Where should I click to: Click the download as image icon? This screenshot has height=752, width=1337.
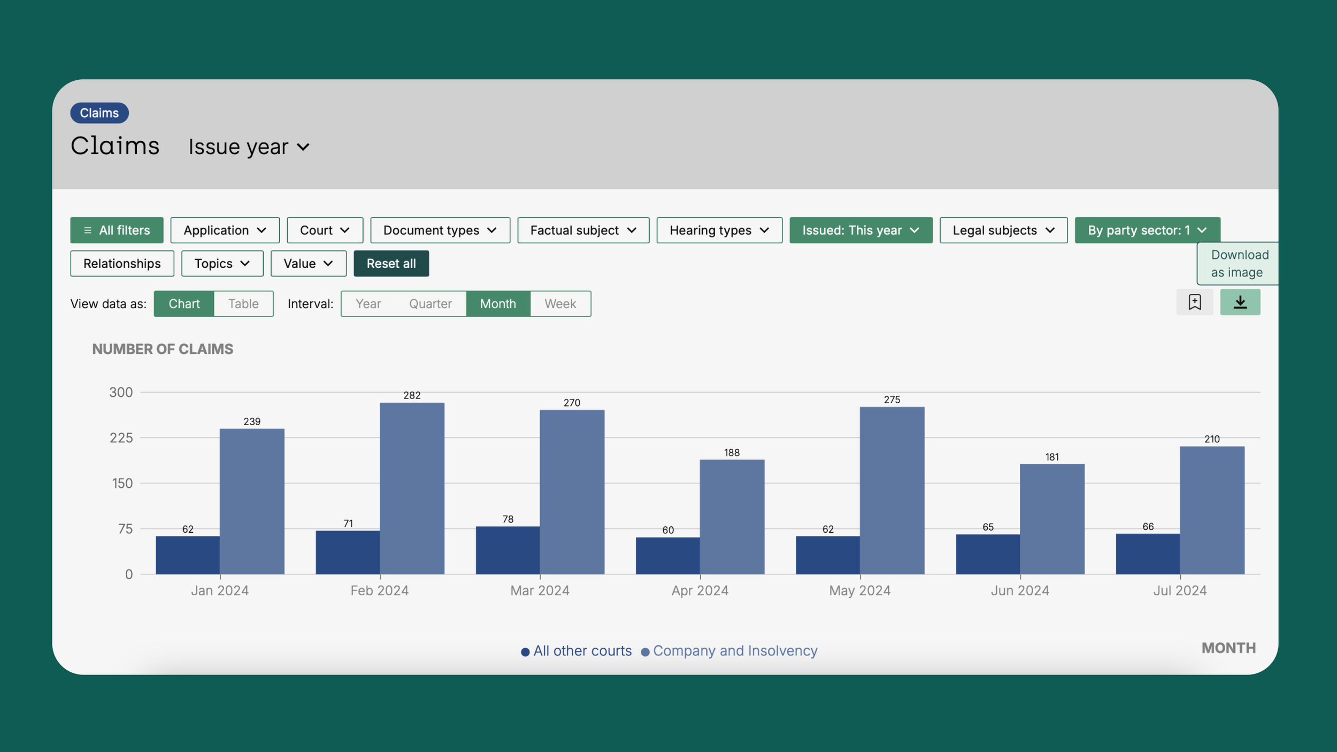tap(1240, 303)
